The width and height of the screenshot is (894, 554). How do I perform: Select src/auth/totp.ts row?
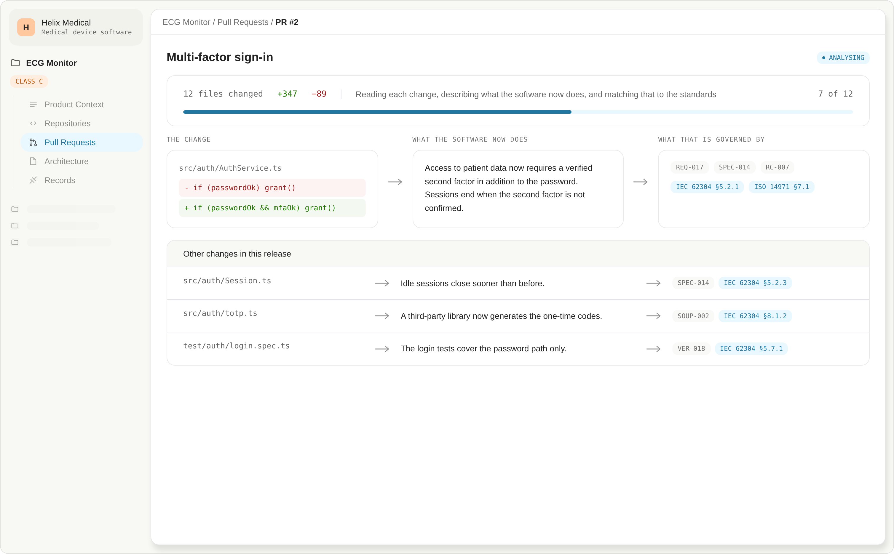pos(518,316)
